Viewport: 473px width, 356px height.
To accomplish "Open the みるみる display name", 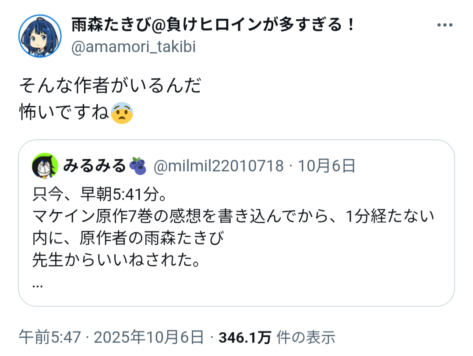I will tap(95, 166).
